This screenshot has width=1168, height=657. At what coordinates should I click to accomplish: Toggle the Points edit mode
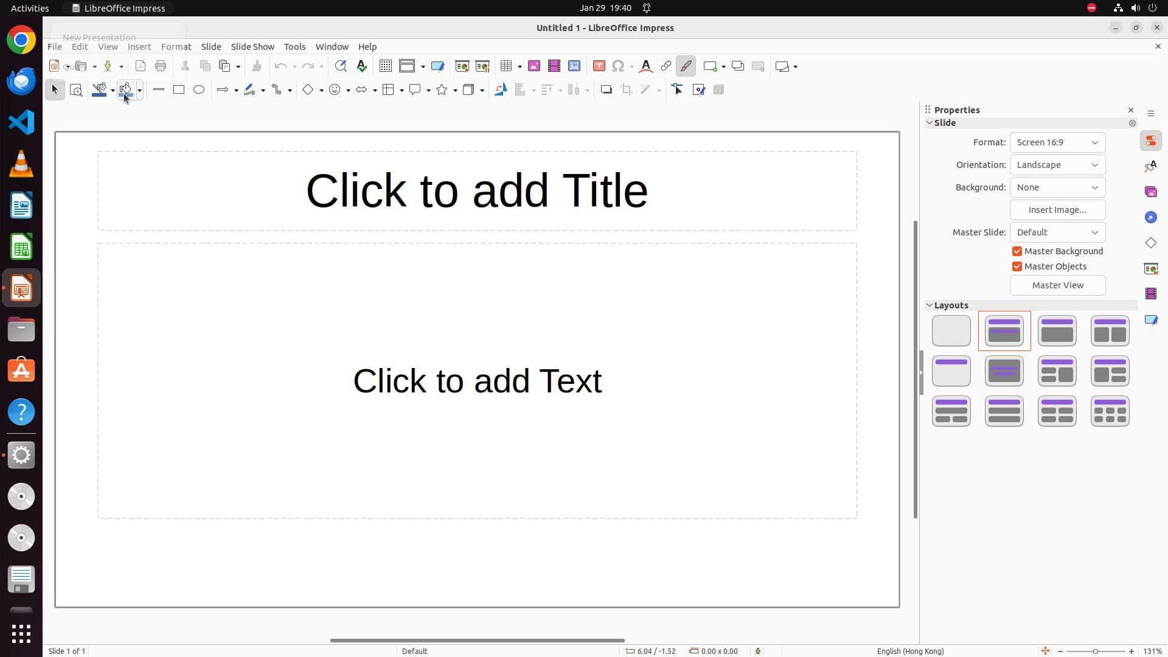pyautogui.click(x=678, y=90)
